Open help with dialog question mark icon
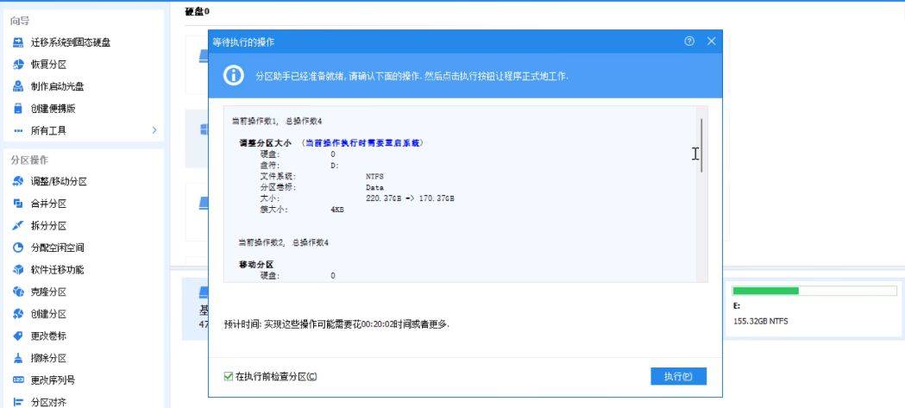The image size is (905, 408). [688, 41]
